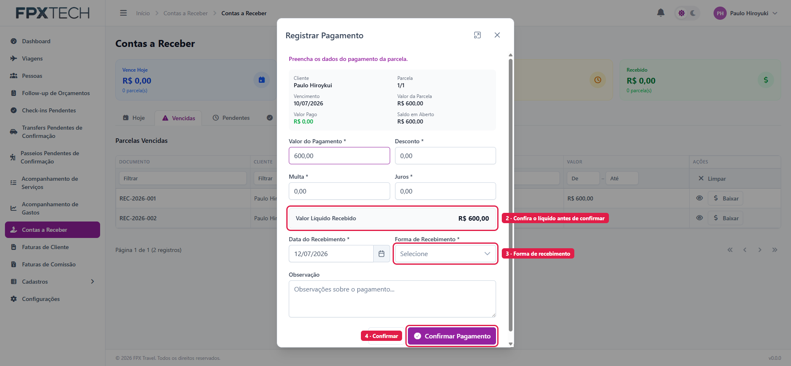This screenshot has height=366, width=791.
Task: Expand the Cadastros submenu arrow
Action: click(x=92, y=282)
